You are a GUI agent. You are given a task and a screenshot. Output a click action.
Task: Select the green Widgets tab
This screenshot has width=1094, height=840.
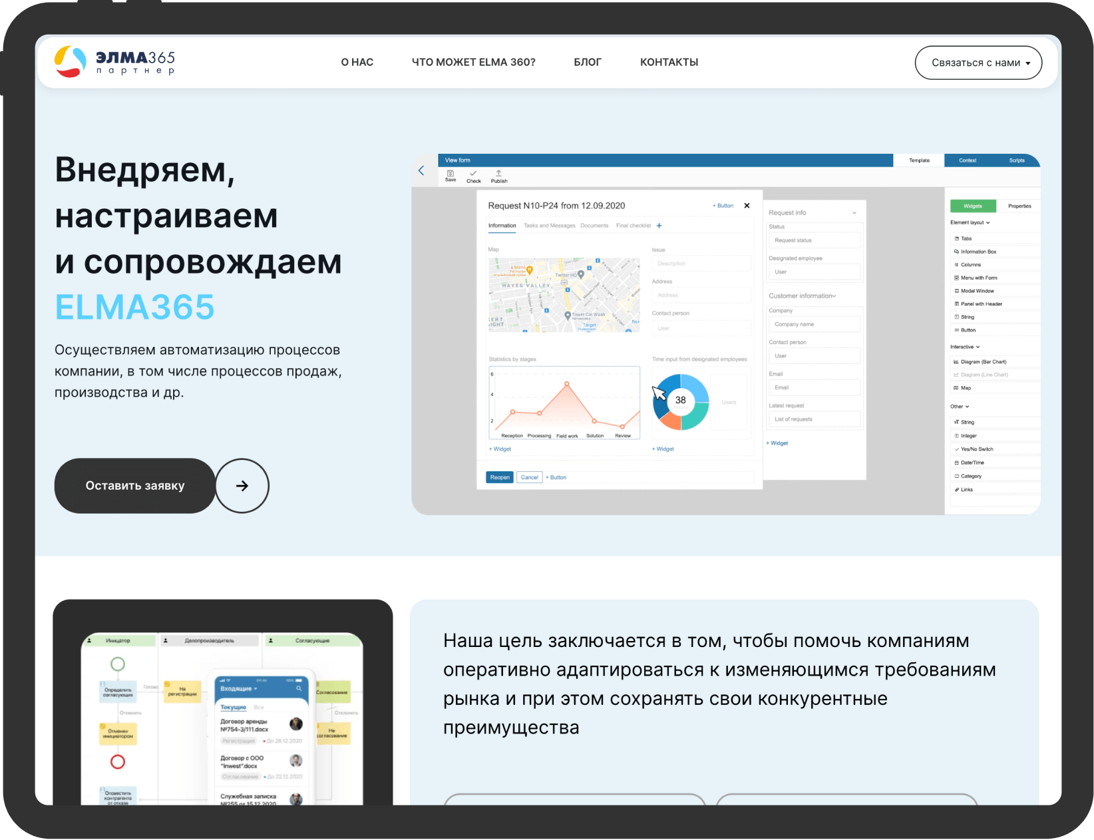pyautogui.click(x=973, y=206)
